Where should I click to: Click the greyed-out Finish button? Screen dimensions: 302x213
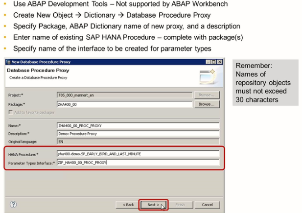181,205
